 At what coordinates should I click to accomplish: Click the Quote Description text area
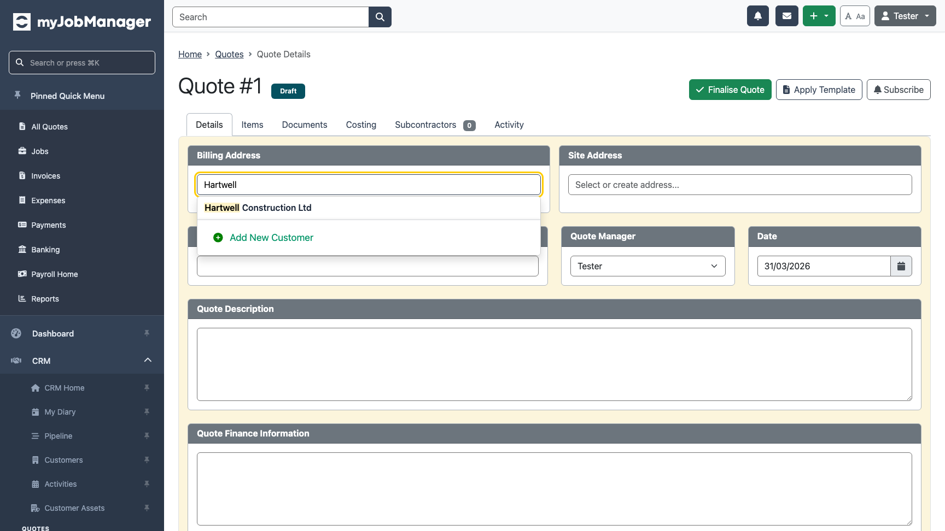point(555,364)
